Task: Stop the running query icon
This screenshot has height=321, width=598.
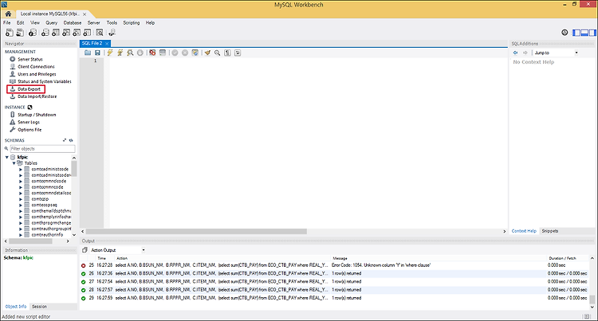Action: [140, 53]
